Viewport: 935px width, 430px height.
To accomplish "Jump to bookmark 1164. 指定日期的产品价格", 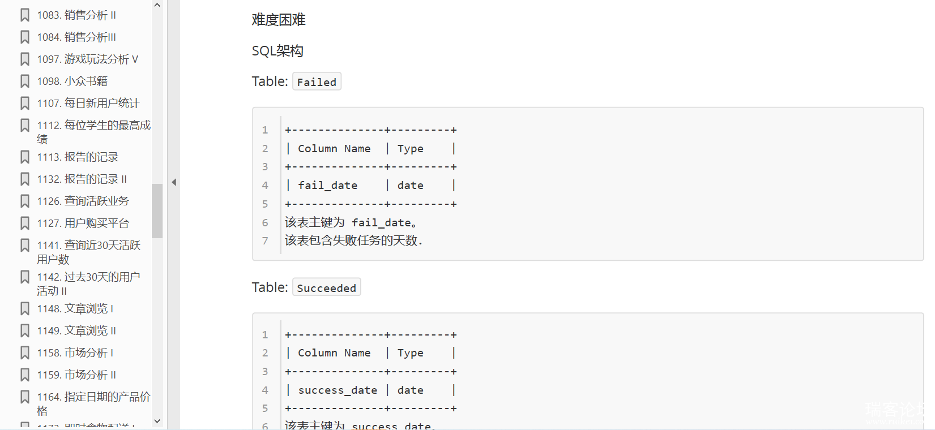I will tap(94, 403).
